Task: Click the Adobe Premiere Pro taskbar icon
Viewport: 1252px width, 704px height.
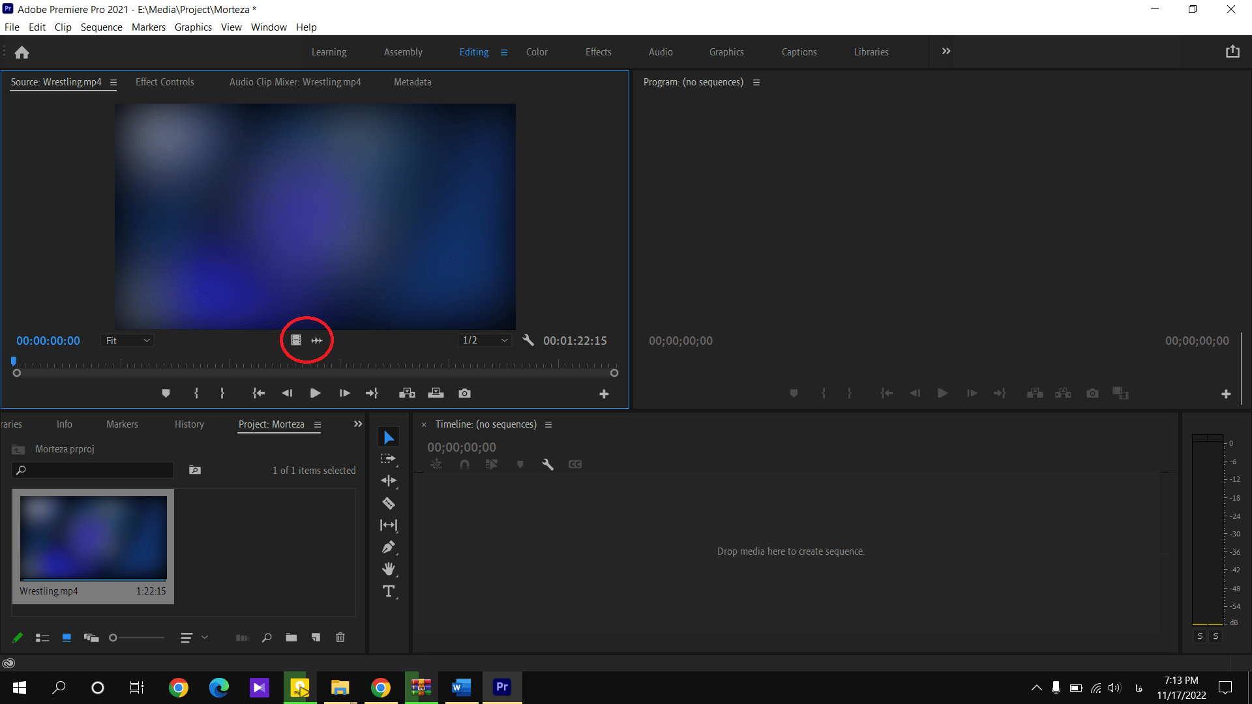Action: (502, 687)
